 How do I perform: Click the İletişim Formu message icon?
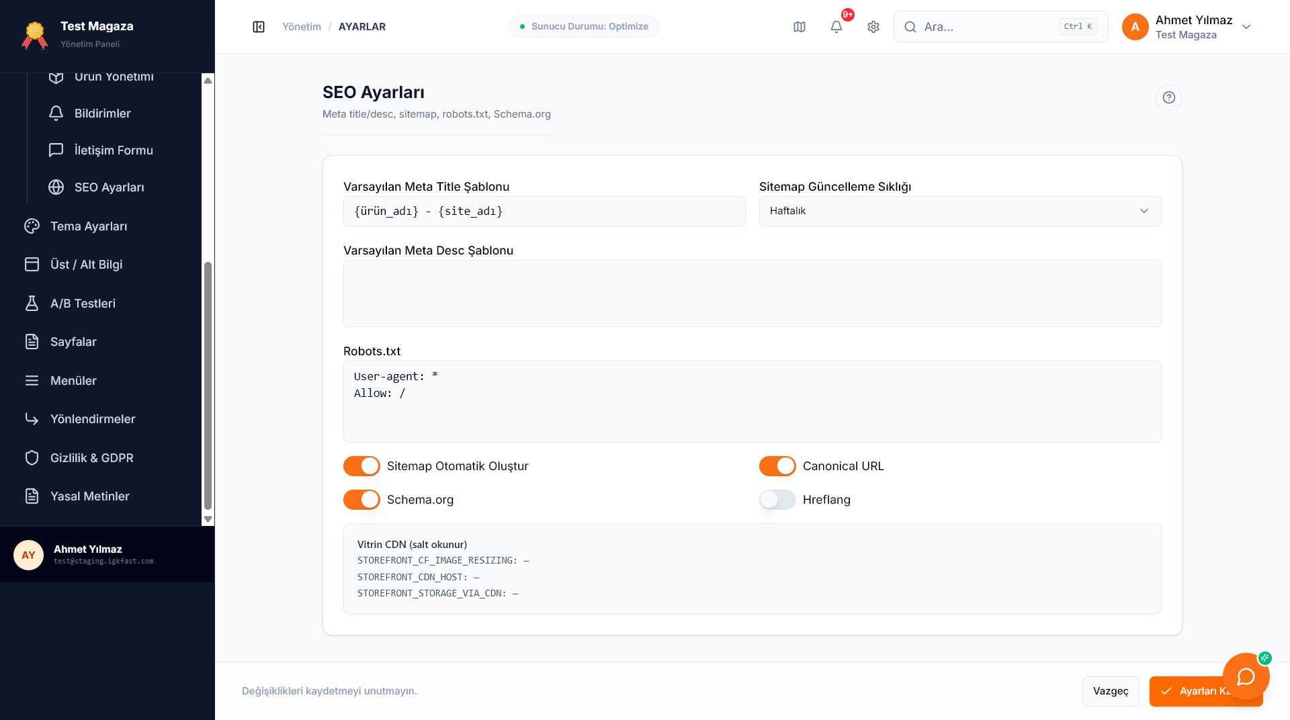point(56,150)
